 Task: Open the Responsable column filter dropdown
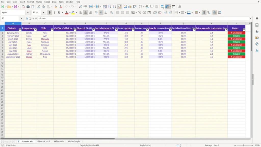coord(35,30)
